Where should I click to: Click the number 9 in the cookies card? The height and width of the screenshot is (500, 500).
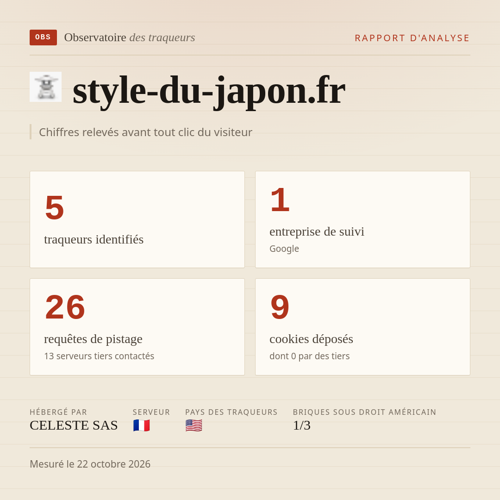point(280,307)
